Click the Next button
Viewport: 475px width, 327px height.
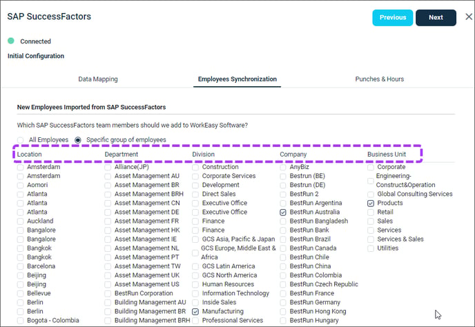[436, 17]
